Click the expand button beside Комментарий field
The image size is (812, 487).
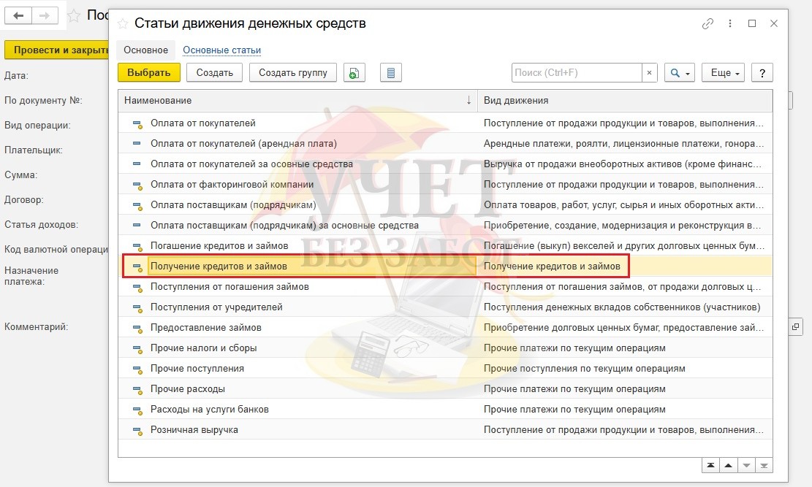pyautogui.click(x=795, y=326)
